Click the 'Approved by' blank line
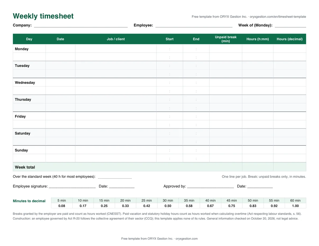The height and width of the screenshot is (246, 319). click(x=211, y=187)
